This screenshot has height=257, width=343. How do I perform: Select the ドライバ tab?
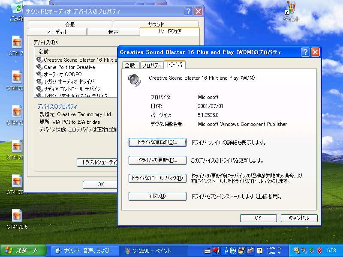coord(175,65)
